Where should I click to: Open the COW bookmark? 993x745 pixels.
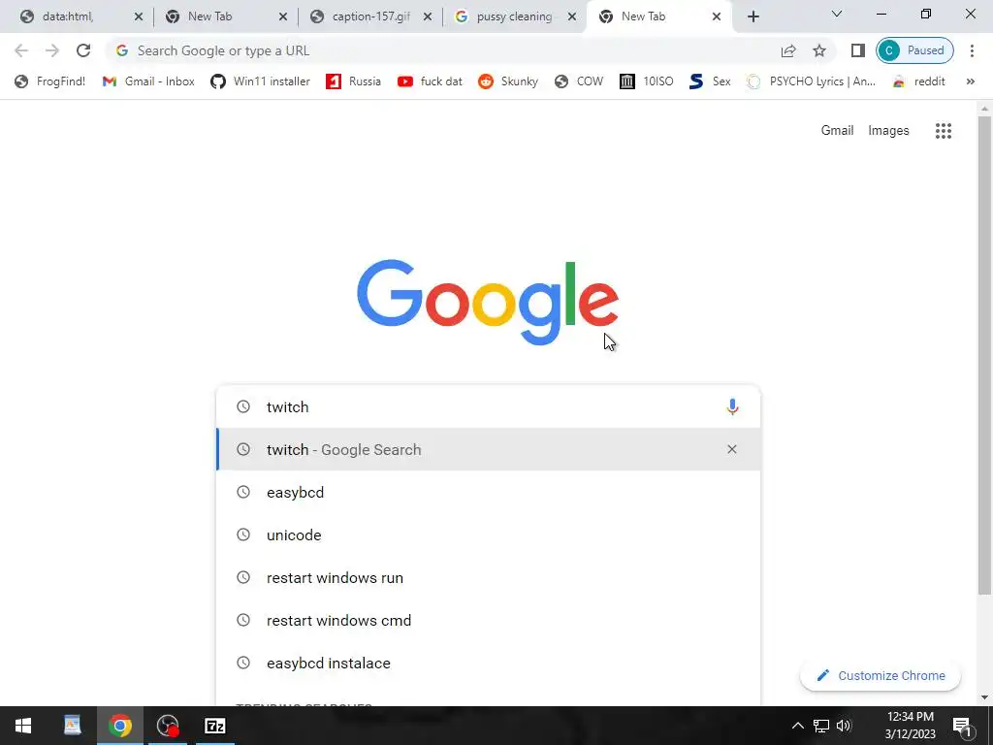(579, 81)
